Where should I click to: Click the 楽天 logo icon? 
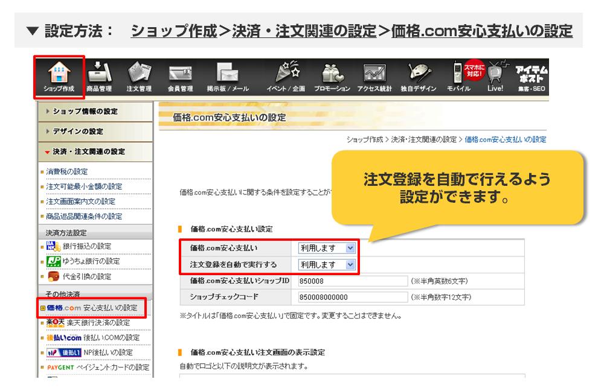point(55,323)
